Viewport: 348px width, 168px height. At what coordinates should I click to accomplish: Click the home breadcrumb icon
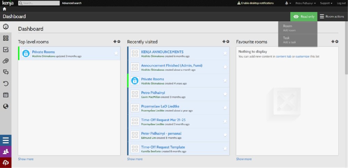5,9
